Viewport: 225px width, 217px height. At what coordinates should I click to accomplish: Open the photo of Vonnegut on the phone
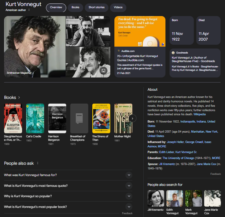point(88,31)
